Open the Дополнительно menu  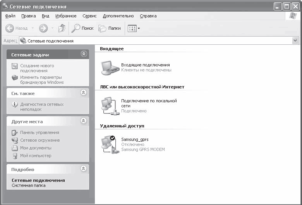[x=118, y=16]
